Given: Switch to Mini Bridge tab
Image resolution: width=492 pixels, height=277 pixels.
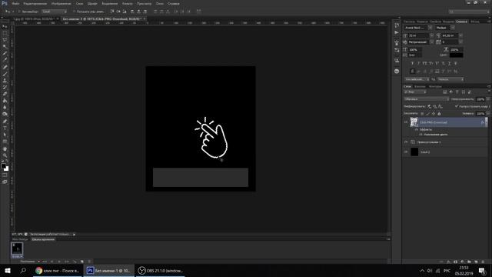Looking at the screenshot, I should click(x=20, y=239).
